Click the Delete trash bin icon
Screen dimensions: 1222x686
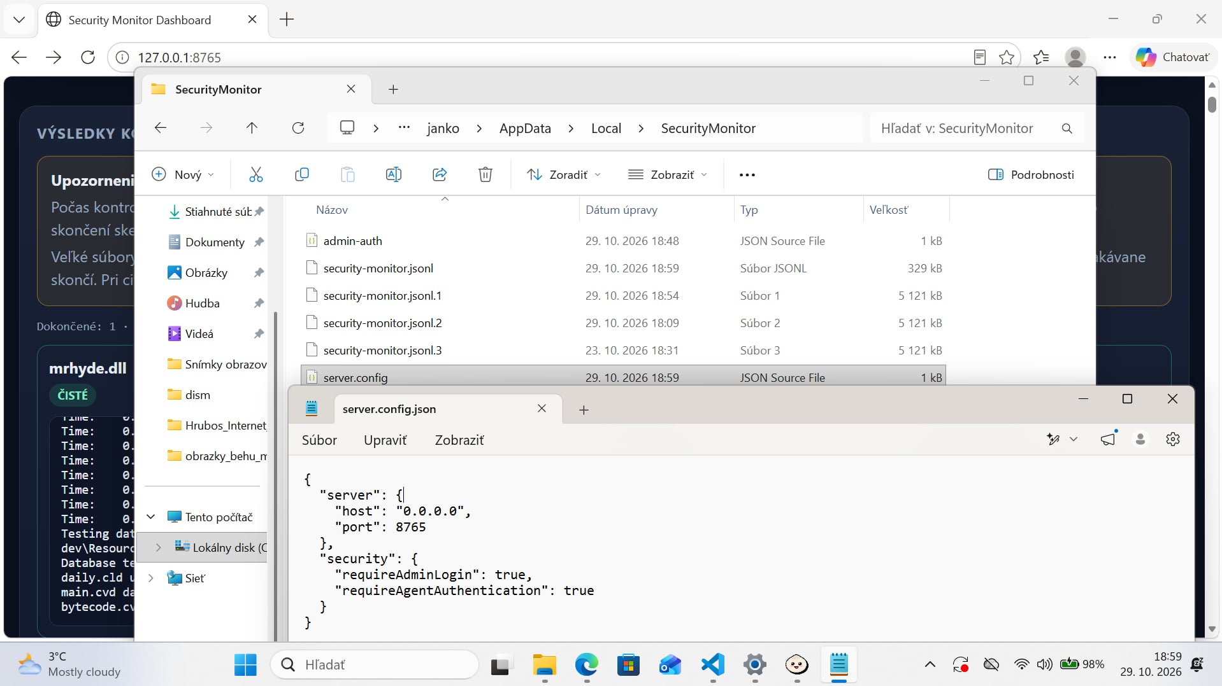pyautogui.click(x=485, y=174)
